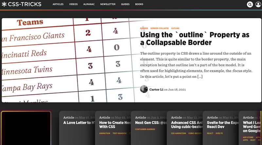The width and height of the screenshot is (262, 145).
Task: Go to CSS-Tricks home logo
Action: [x=22, y=4]
